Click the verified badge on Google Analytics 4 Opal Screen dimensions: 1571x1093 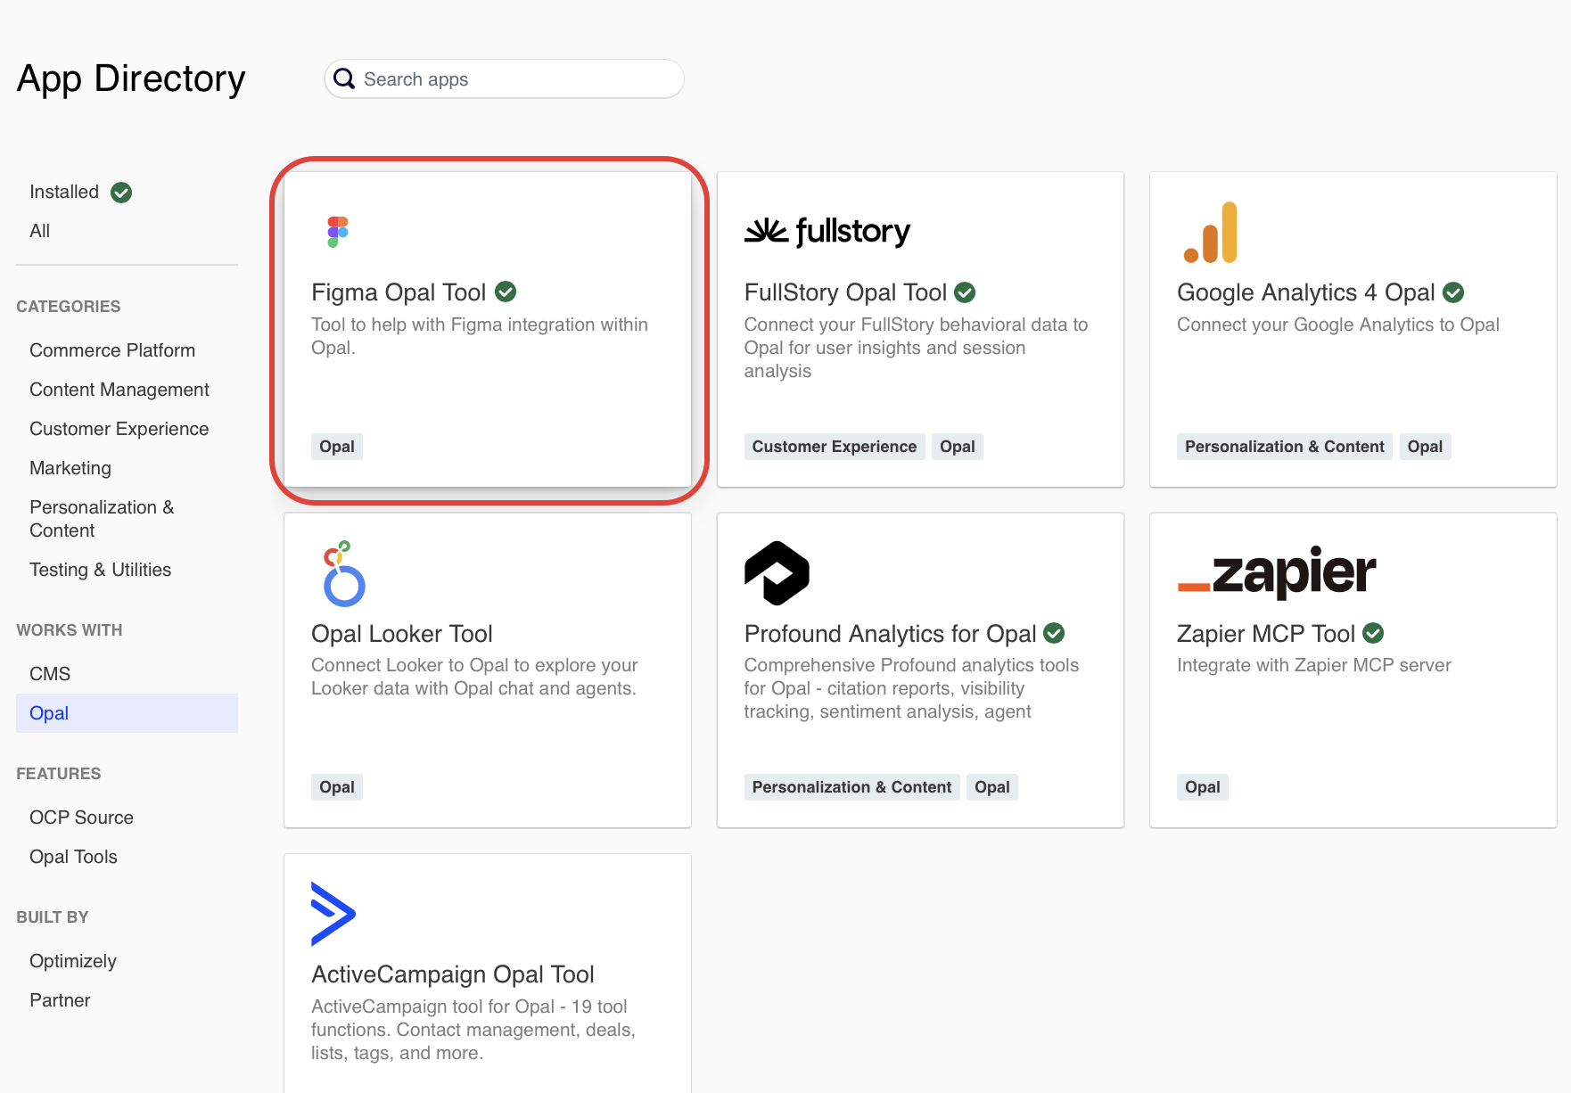click(1453, 292)
